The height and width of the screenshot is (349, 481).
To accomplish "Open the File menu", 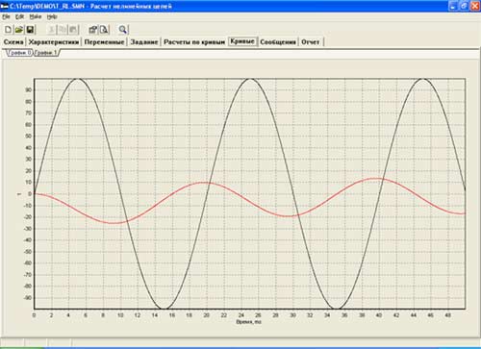I will 6,16.
